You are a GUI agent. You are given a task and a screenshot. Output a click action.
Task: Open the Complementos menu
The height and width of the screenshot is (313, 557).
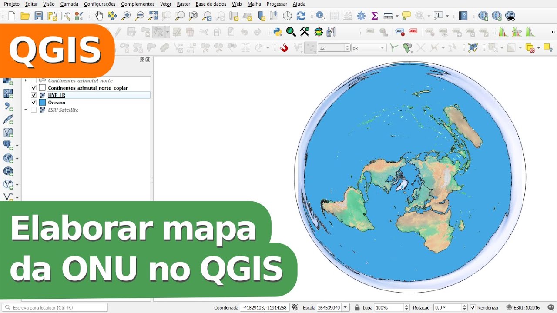[x=138, y=4]
